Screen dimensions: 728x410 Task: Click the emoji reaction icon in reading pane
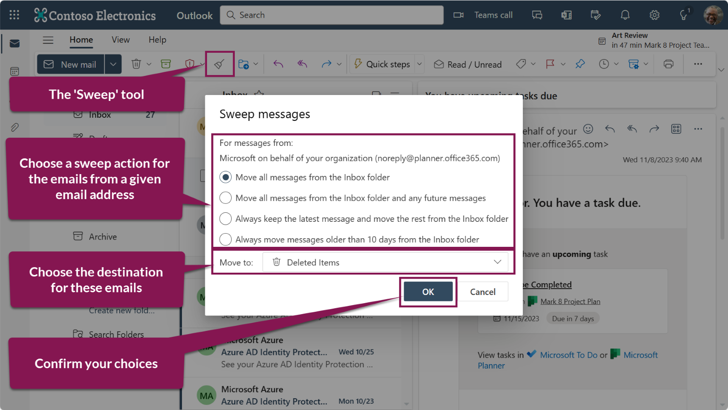[588, 129]
